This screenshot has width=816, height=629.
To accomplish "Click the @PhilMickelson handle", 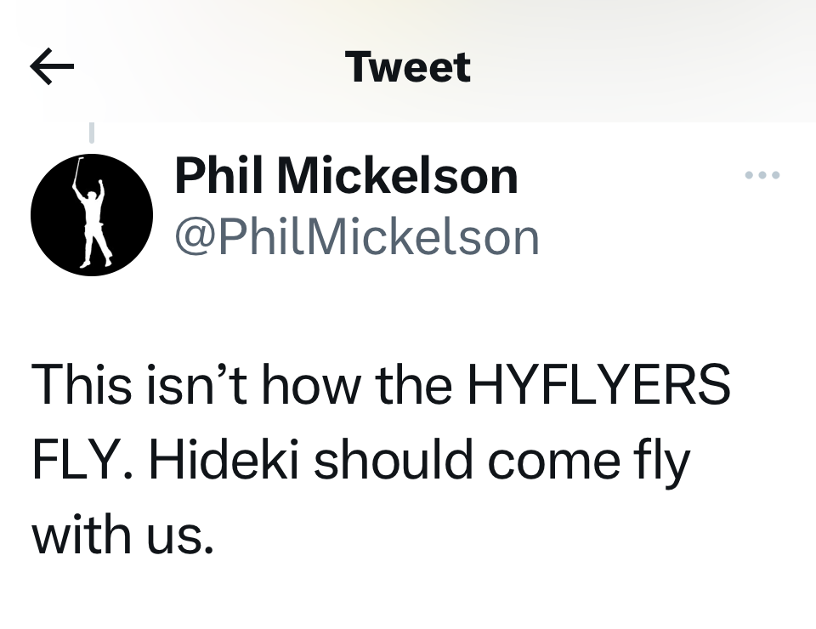I will (357, 236).
